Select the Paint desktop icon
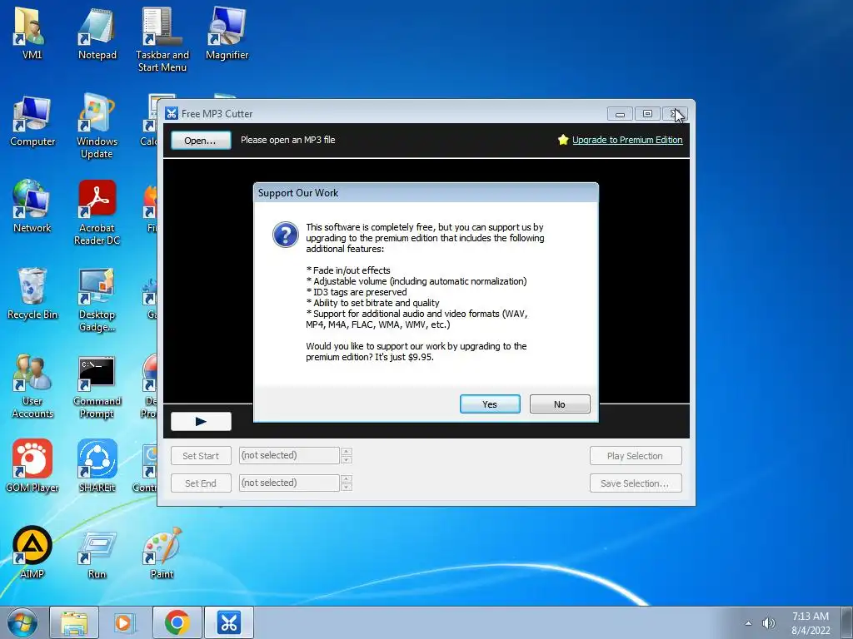This screenshot has width=853, height=639. 162,552
